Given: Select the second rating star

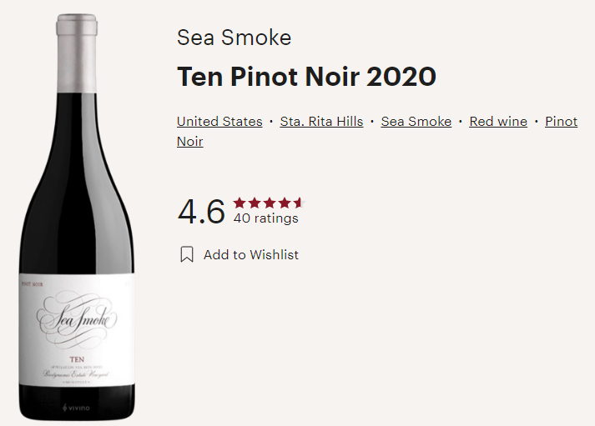Looking at the screenshot, I should [255, 203].
